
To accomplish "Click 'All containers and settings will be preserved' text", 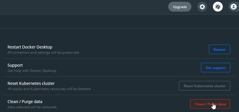I will tap(44, 53).
